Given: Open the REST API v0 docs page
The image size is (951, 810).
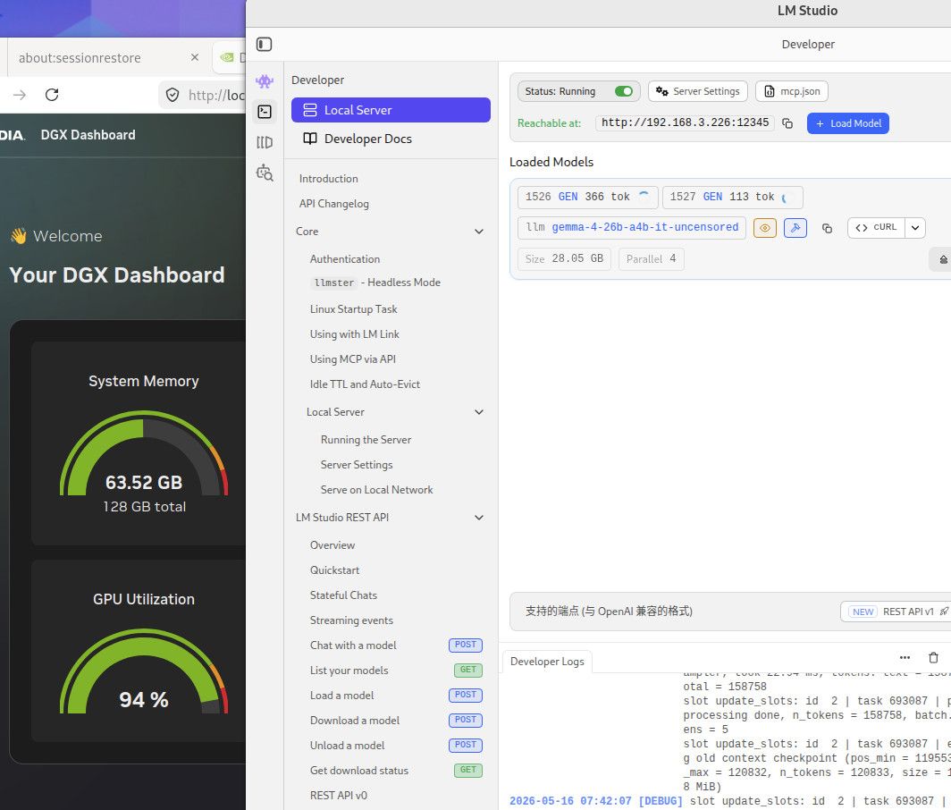Looking at the screenshot, I should [x=339, y=796].
